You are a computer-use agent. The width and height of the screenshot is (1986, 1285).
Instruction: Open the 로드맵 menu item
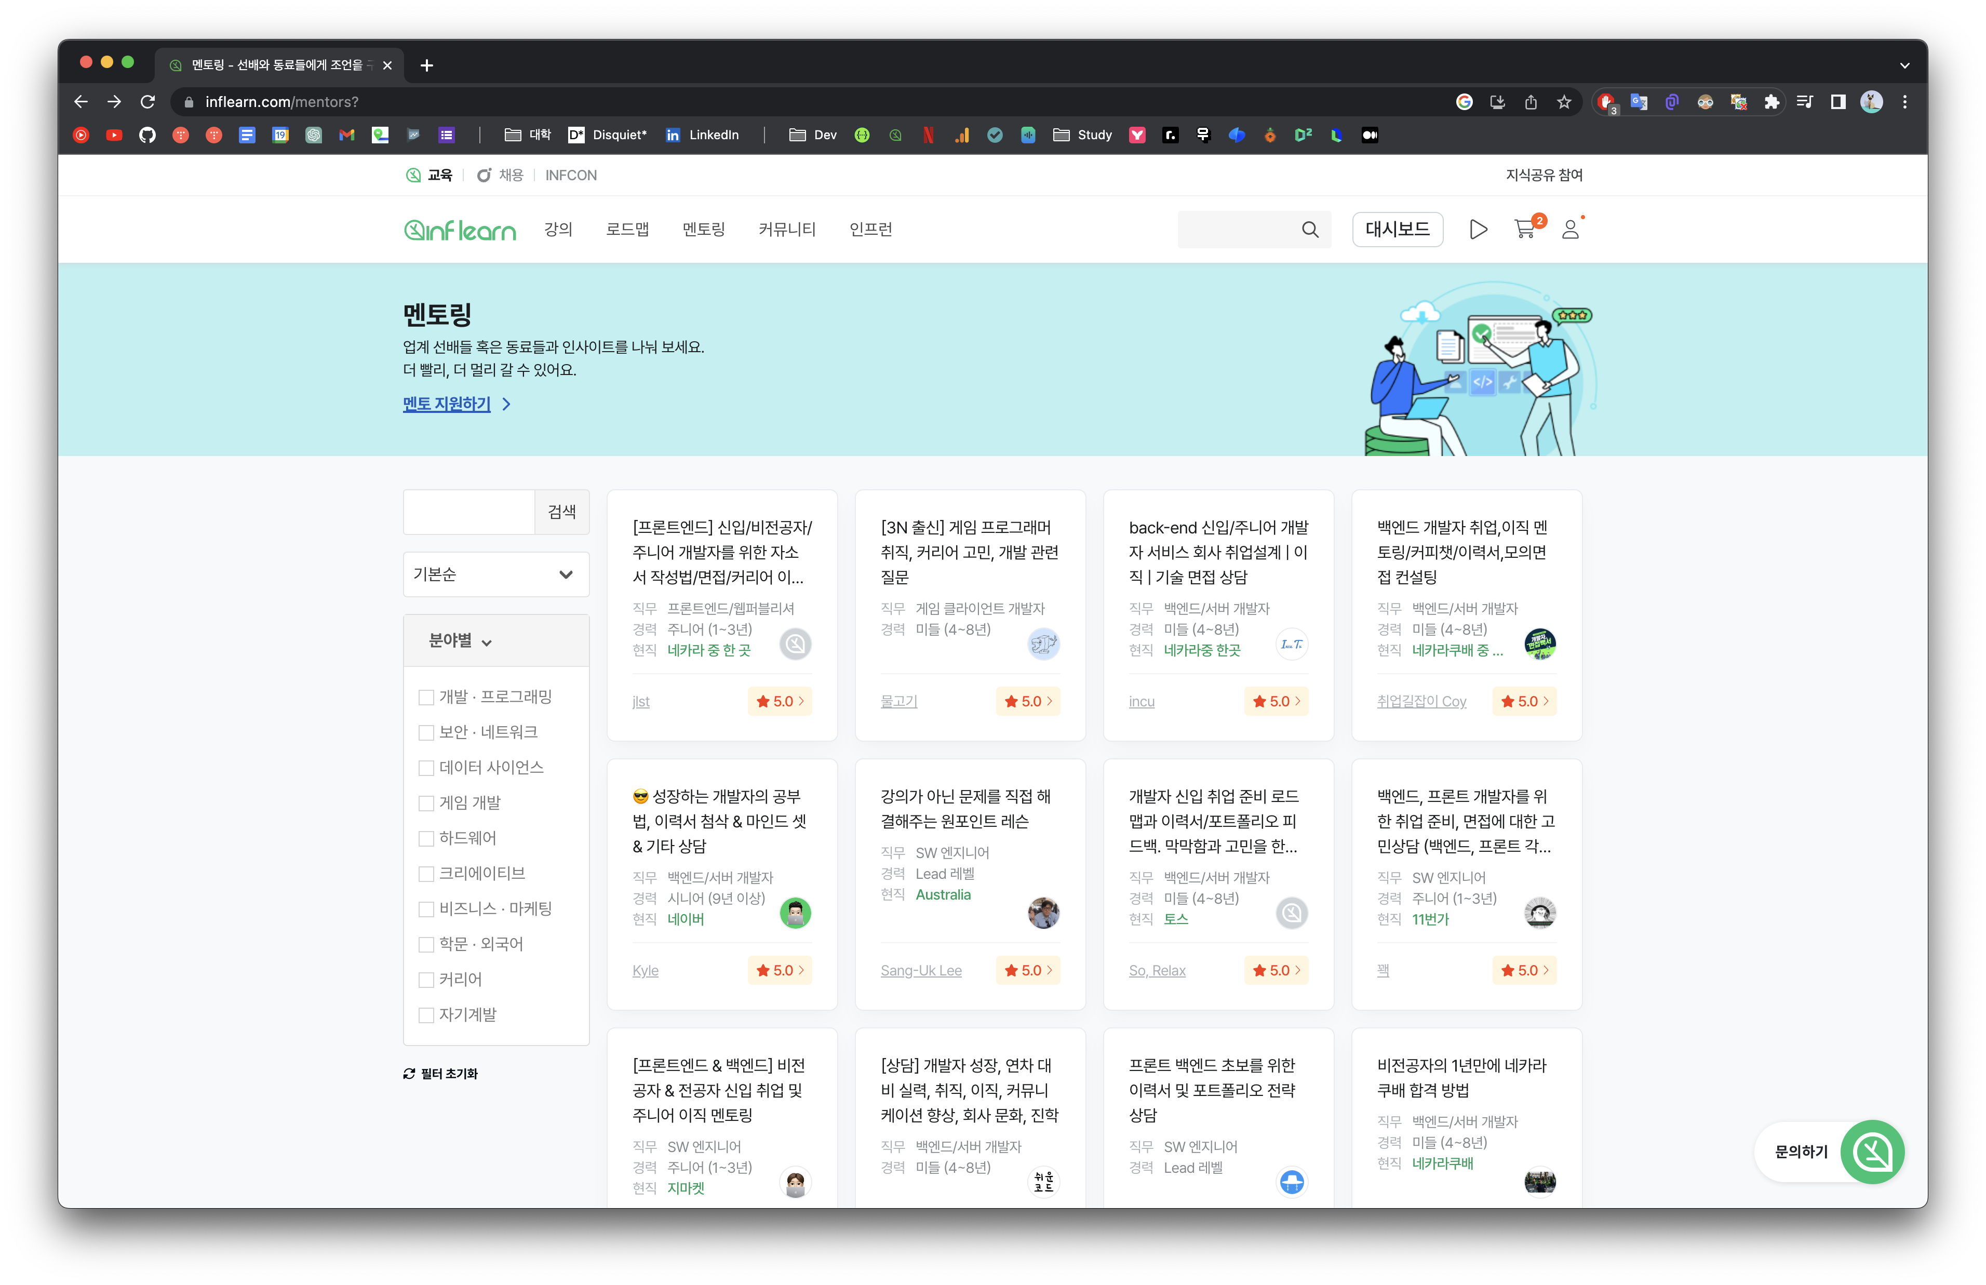[627, 230]
